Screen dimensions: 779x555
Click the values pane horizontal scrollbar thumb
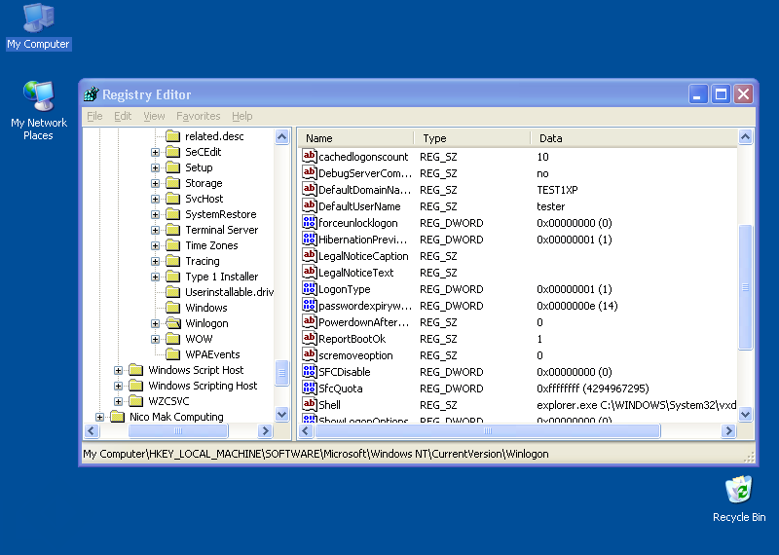[488, 430]
